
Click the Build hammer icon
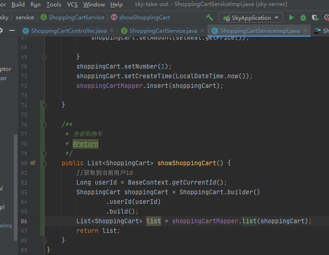point(209,17)
